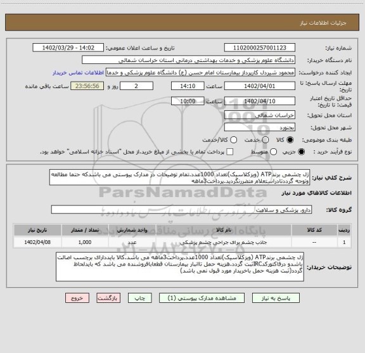Click the response deadline date 1402/04/01

click(260, 86)
